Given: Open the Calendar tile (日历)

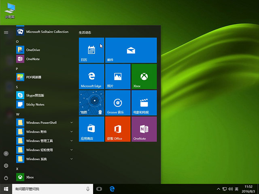Looking at the screenshot, I should 91,50.
